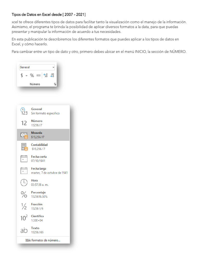Choose the Número format entry
Image resolution: width=200 pixels, height=267 pixels.
(x=43, y=123)
